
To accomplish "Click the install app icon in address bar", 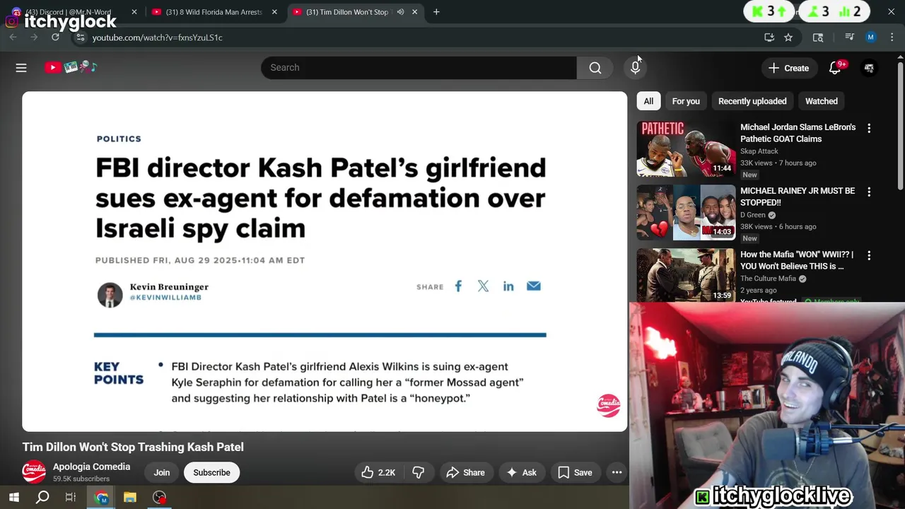I will click(769, 37).
